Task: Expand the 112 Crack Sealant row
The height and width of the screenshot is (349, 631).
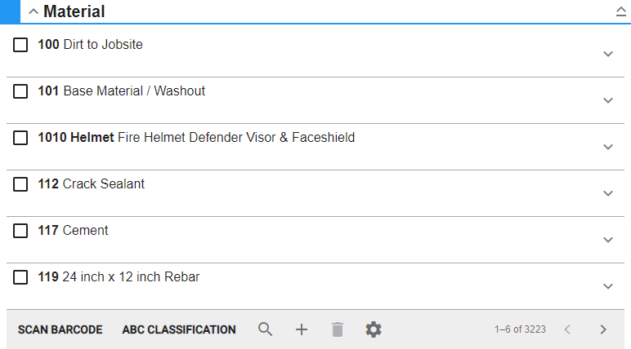Action: (x=607, y=193)
